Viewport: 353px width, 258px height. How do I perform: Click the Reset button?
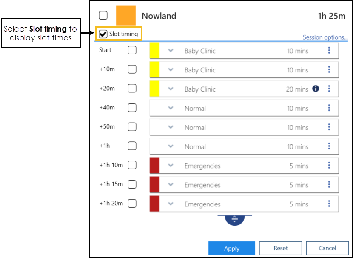pos(281,248)
